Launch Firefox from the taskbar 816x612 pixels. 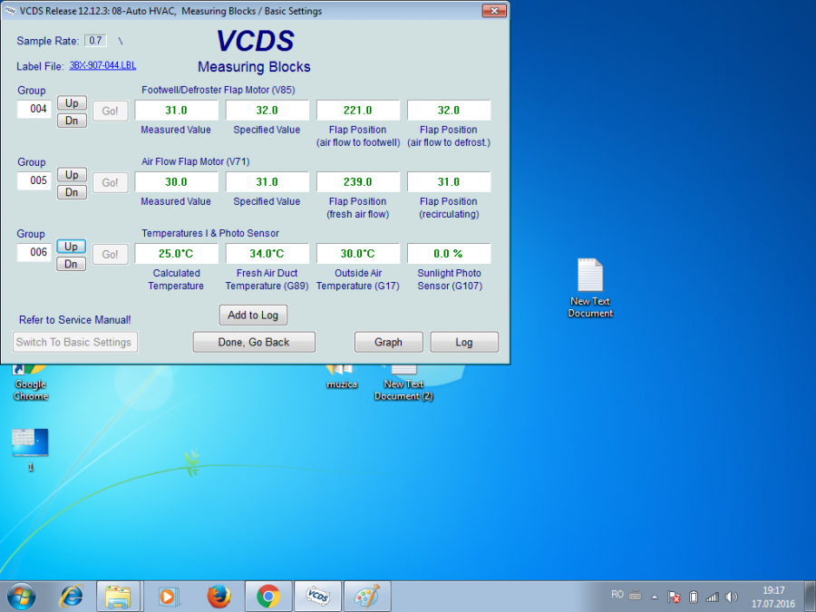[x=219, y=596]
